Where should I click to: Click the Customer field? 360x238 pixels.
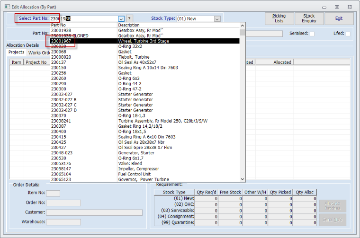pyautogui.click(x=94, y=212)
